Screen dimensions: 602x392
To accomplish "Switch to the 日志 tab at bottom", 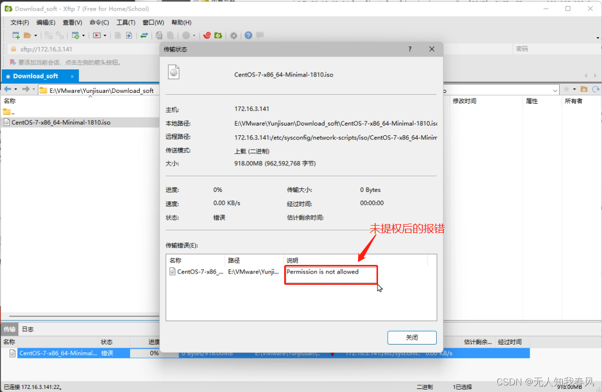I will (x=28, y=329).
